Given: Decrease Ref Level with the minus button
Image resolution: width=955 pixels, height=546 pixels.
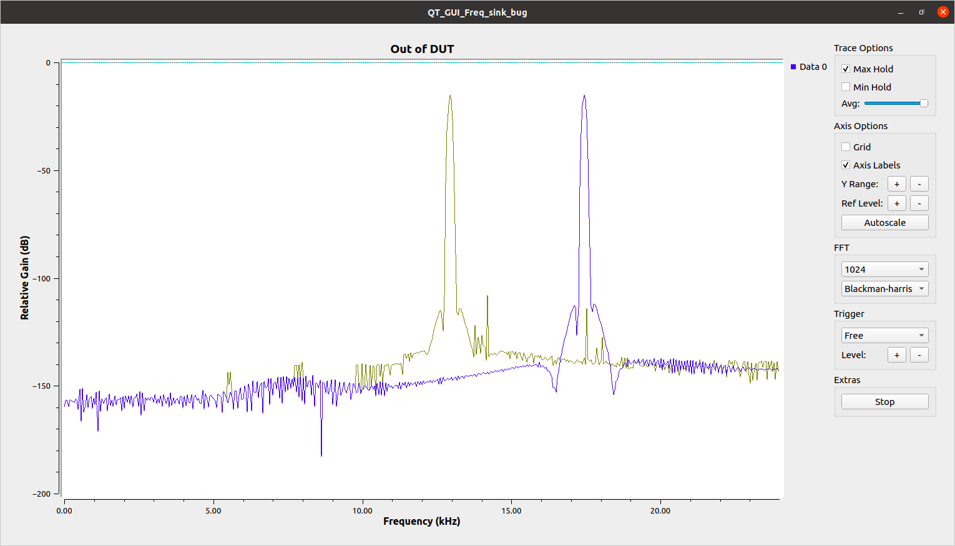Looking at the screenshot, I should 919,203.
